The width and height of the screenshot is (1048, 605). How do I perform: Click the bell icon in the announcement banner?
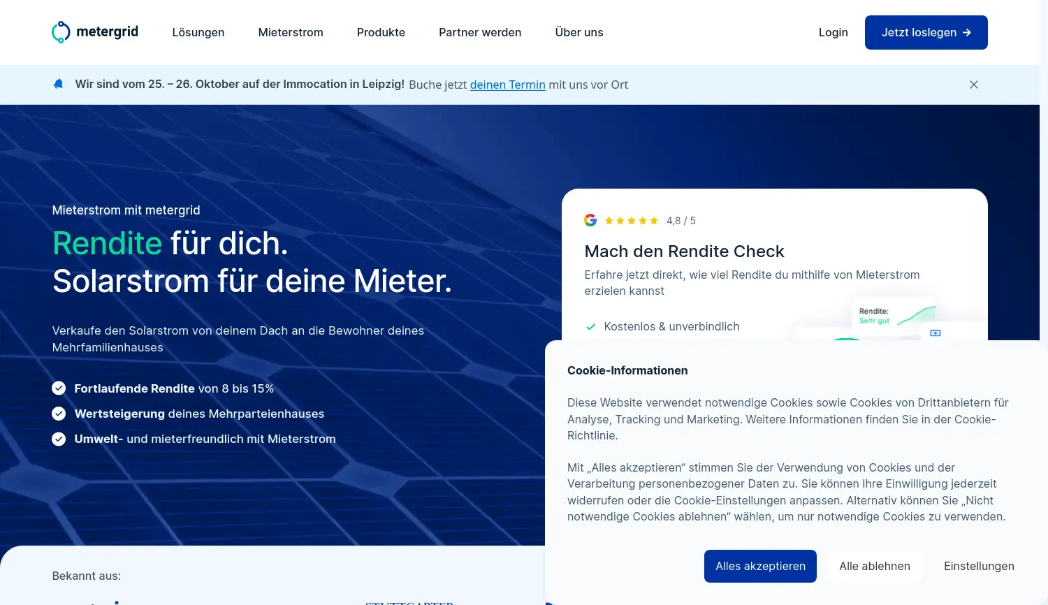(58, 84)
